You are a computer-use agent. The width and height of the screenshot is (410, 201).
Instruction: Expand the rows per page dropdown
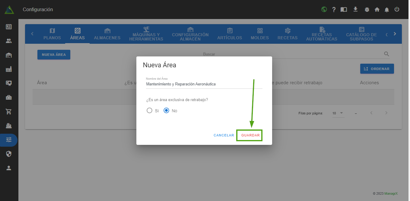point(338,113)
